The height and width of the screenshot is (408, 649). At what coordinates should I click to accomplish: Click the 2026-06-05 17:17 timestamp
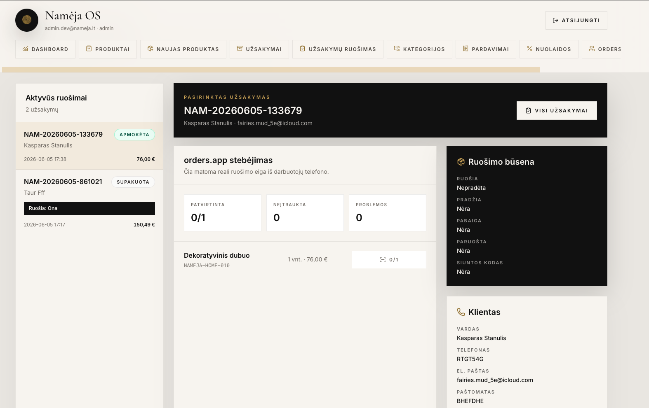point(45,225)
